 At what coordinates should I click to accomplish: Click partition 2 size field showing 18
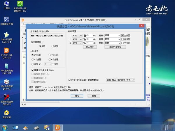pos(90,39)
